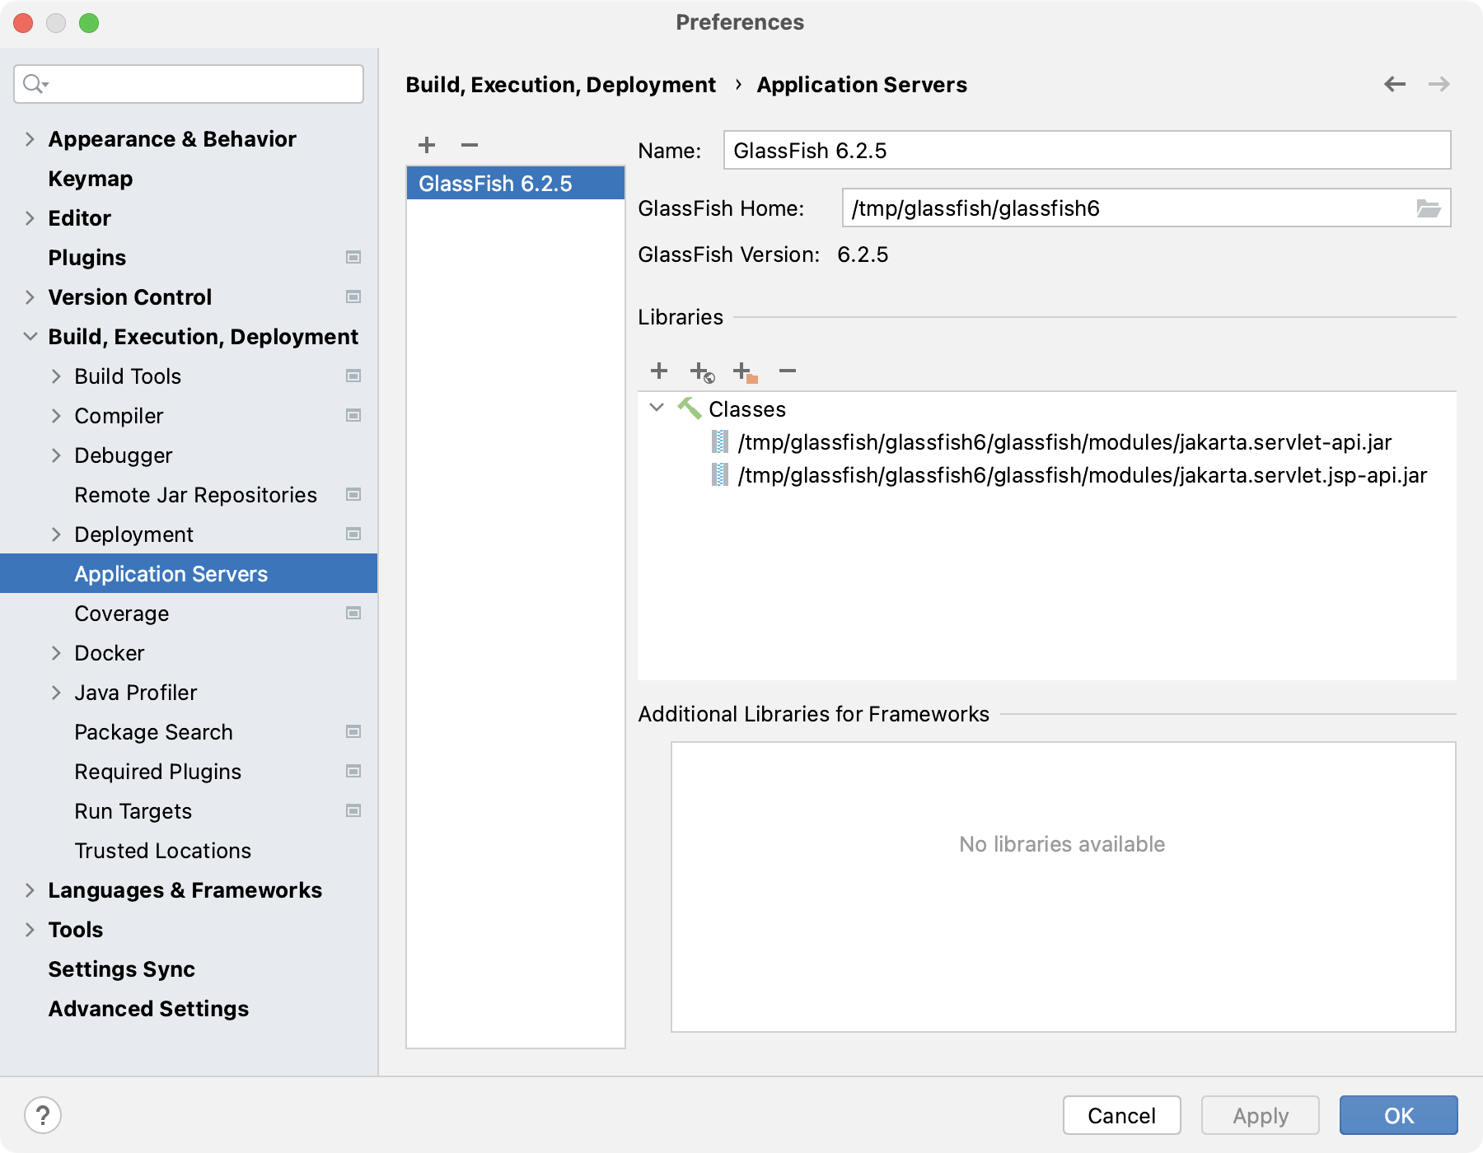Expand Debugger node
Screen dimensions: 1483x1153
(x=56, y=455)
